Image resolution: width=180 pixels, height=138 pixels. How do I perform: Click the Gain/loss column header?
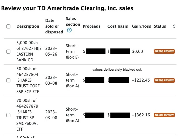pos(141,26)
